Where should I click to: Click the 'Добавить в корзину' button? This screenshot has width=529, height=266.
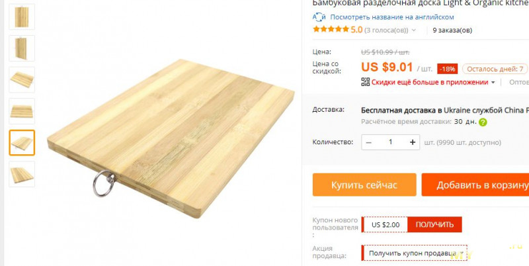[475, 185]
